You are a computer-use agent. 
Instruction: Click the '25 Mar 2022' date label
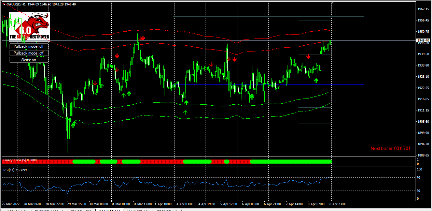click(x=11, y=204)
